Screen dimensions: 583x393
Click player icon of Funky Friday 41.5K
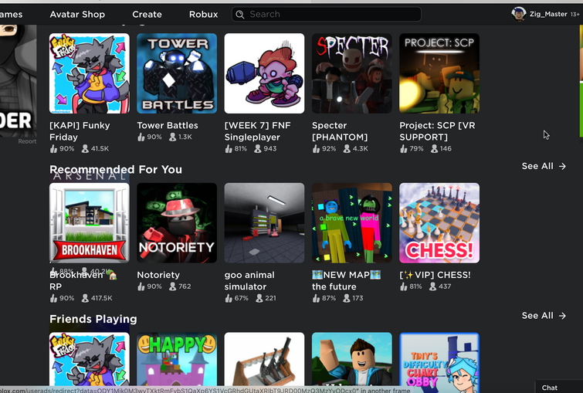[85, 149]
